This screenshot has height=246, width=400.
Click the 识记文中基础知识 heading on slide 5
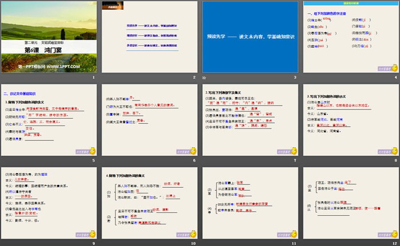22,94
